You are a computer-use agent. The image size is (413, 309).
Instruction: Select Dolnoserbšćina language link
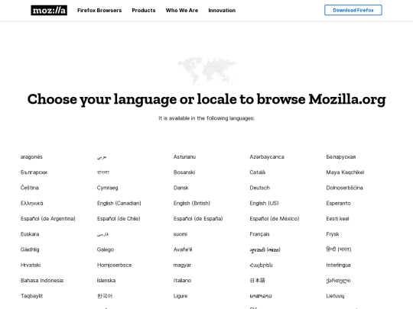344,188
